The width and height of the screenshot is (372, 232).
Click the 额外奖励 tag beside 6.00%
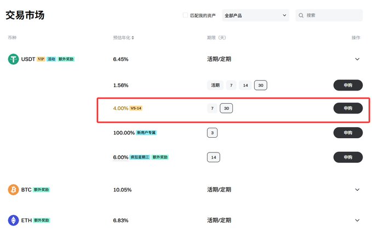(x=160, y=157)
